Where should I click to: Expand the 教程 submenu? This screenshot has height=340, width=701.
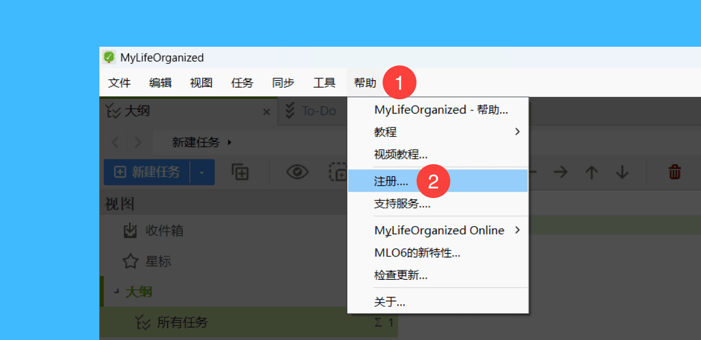point(438,132)
